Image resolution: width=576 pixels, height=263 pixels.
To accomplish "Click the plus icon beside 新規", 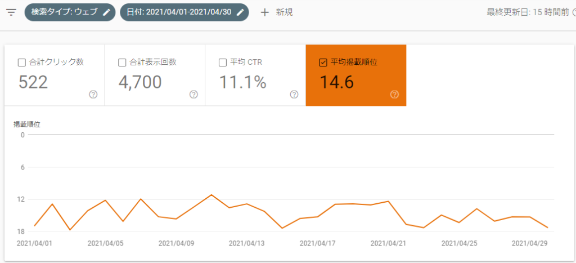I will 265,12.
